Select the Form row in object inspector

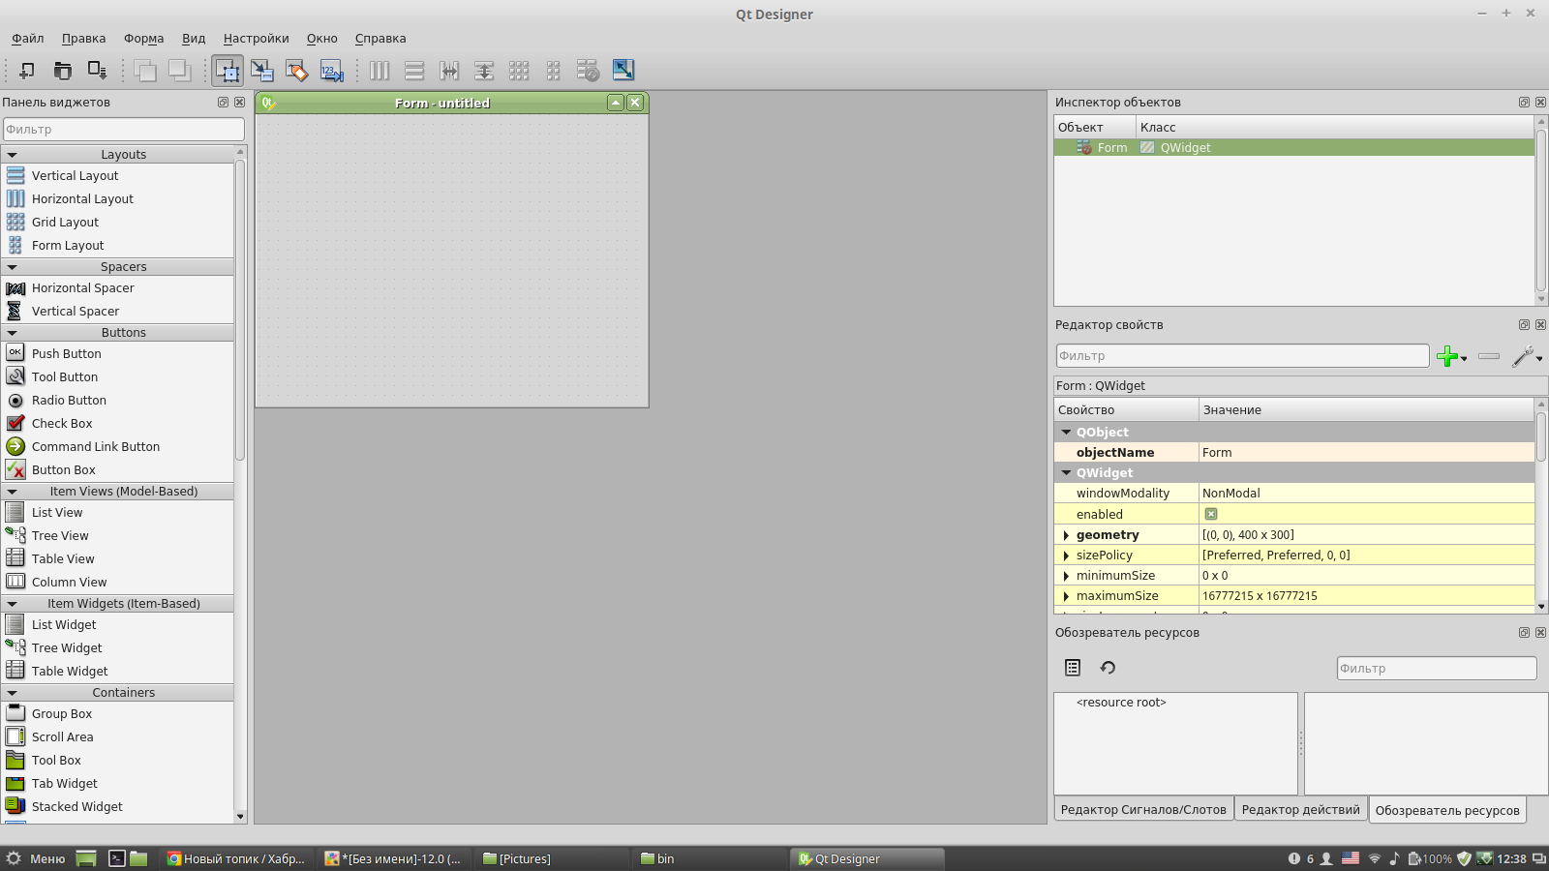(x=1293, y=147)
